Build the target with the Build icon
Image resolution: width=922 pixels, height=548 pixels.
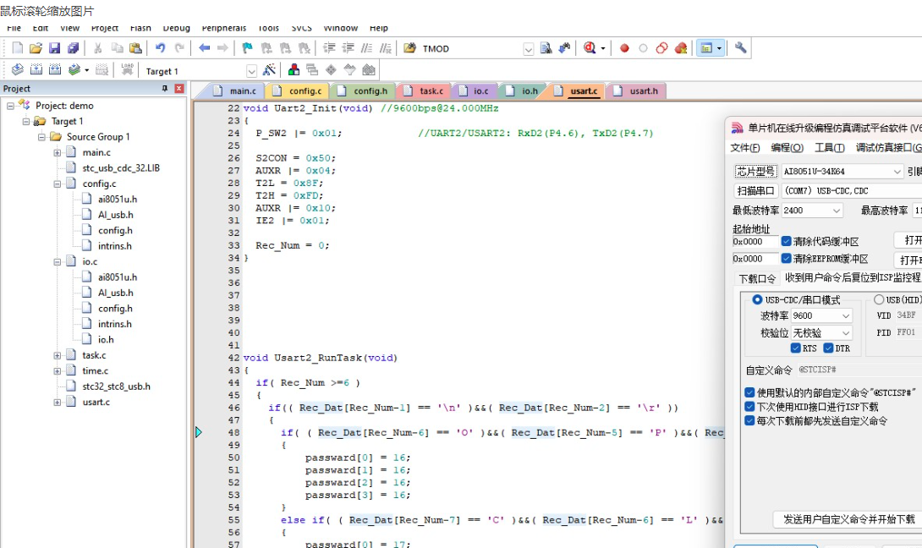click(x=36, y=70)
